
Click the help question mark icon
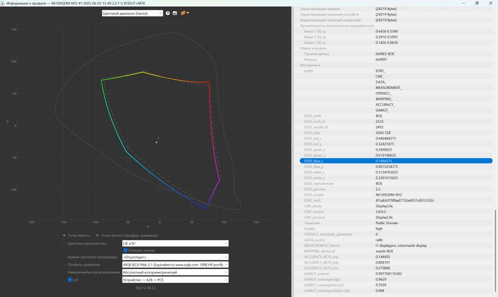(x=168, y=13)
